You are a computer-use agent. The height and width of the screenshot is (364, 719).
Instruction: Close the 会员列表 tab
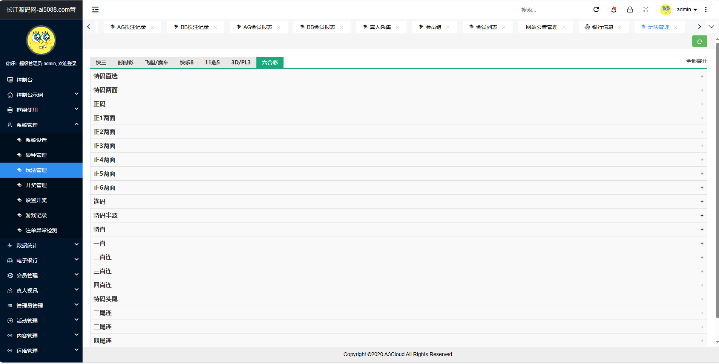click(504, 27)
